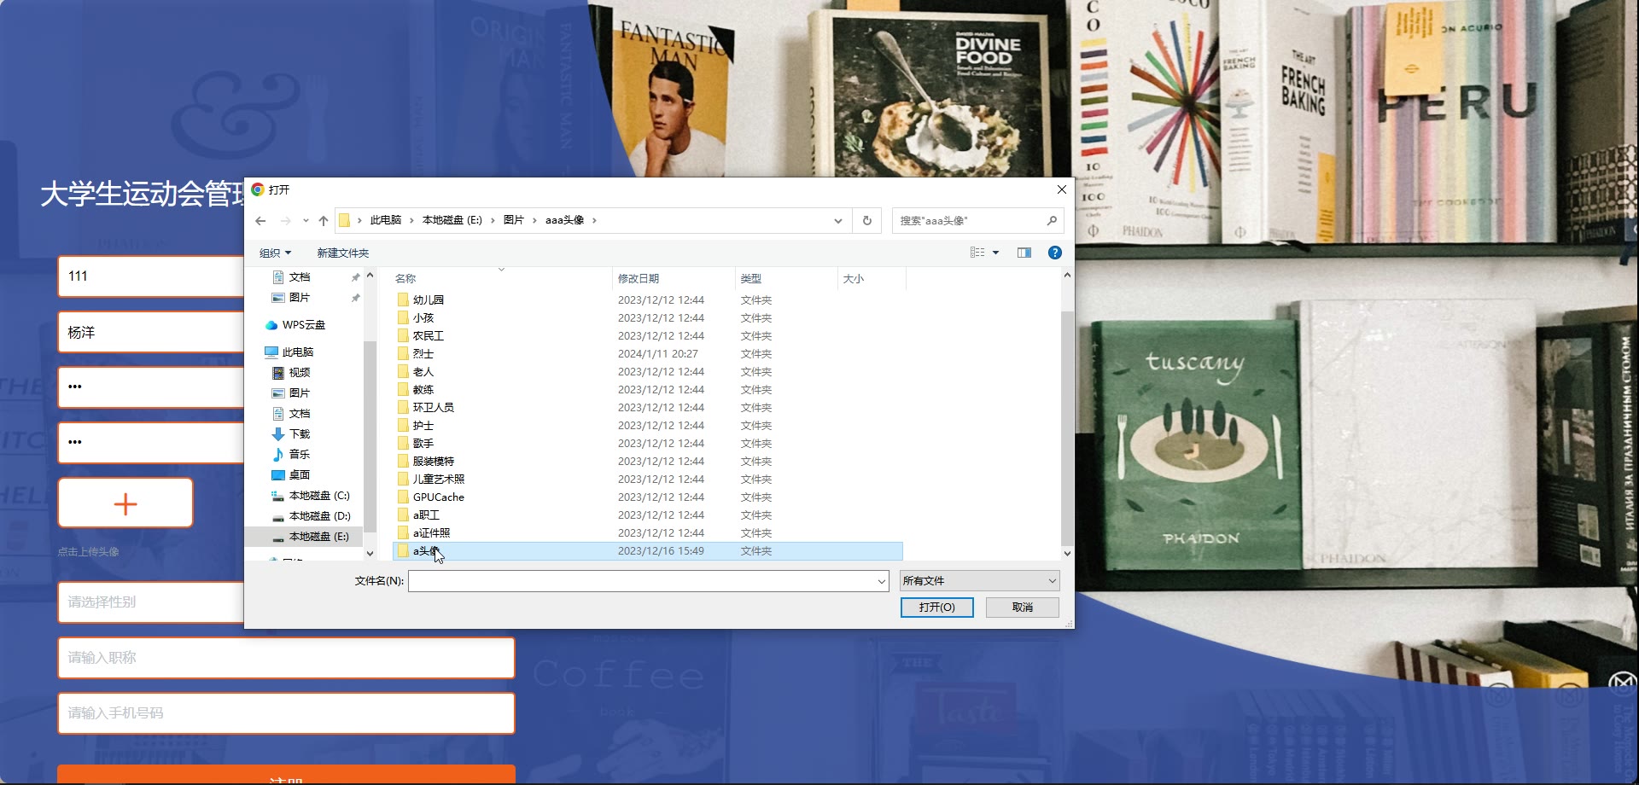Image resolution: width=1639 pixels, height=785 pixels.
Task: Click the folder icon at the address bar start
Action: (x=345, y=220)
